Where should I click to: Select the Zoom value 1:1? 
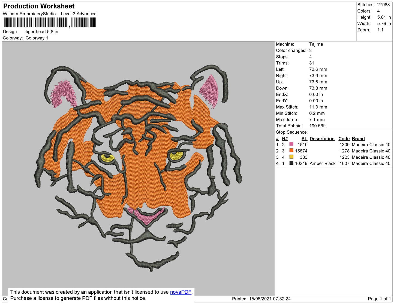380,30
